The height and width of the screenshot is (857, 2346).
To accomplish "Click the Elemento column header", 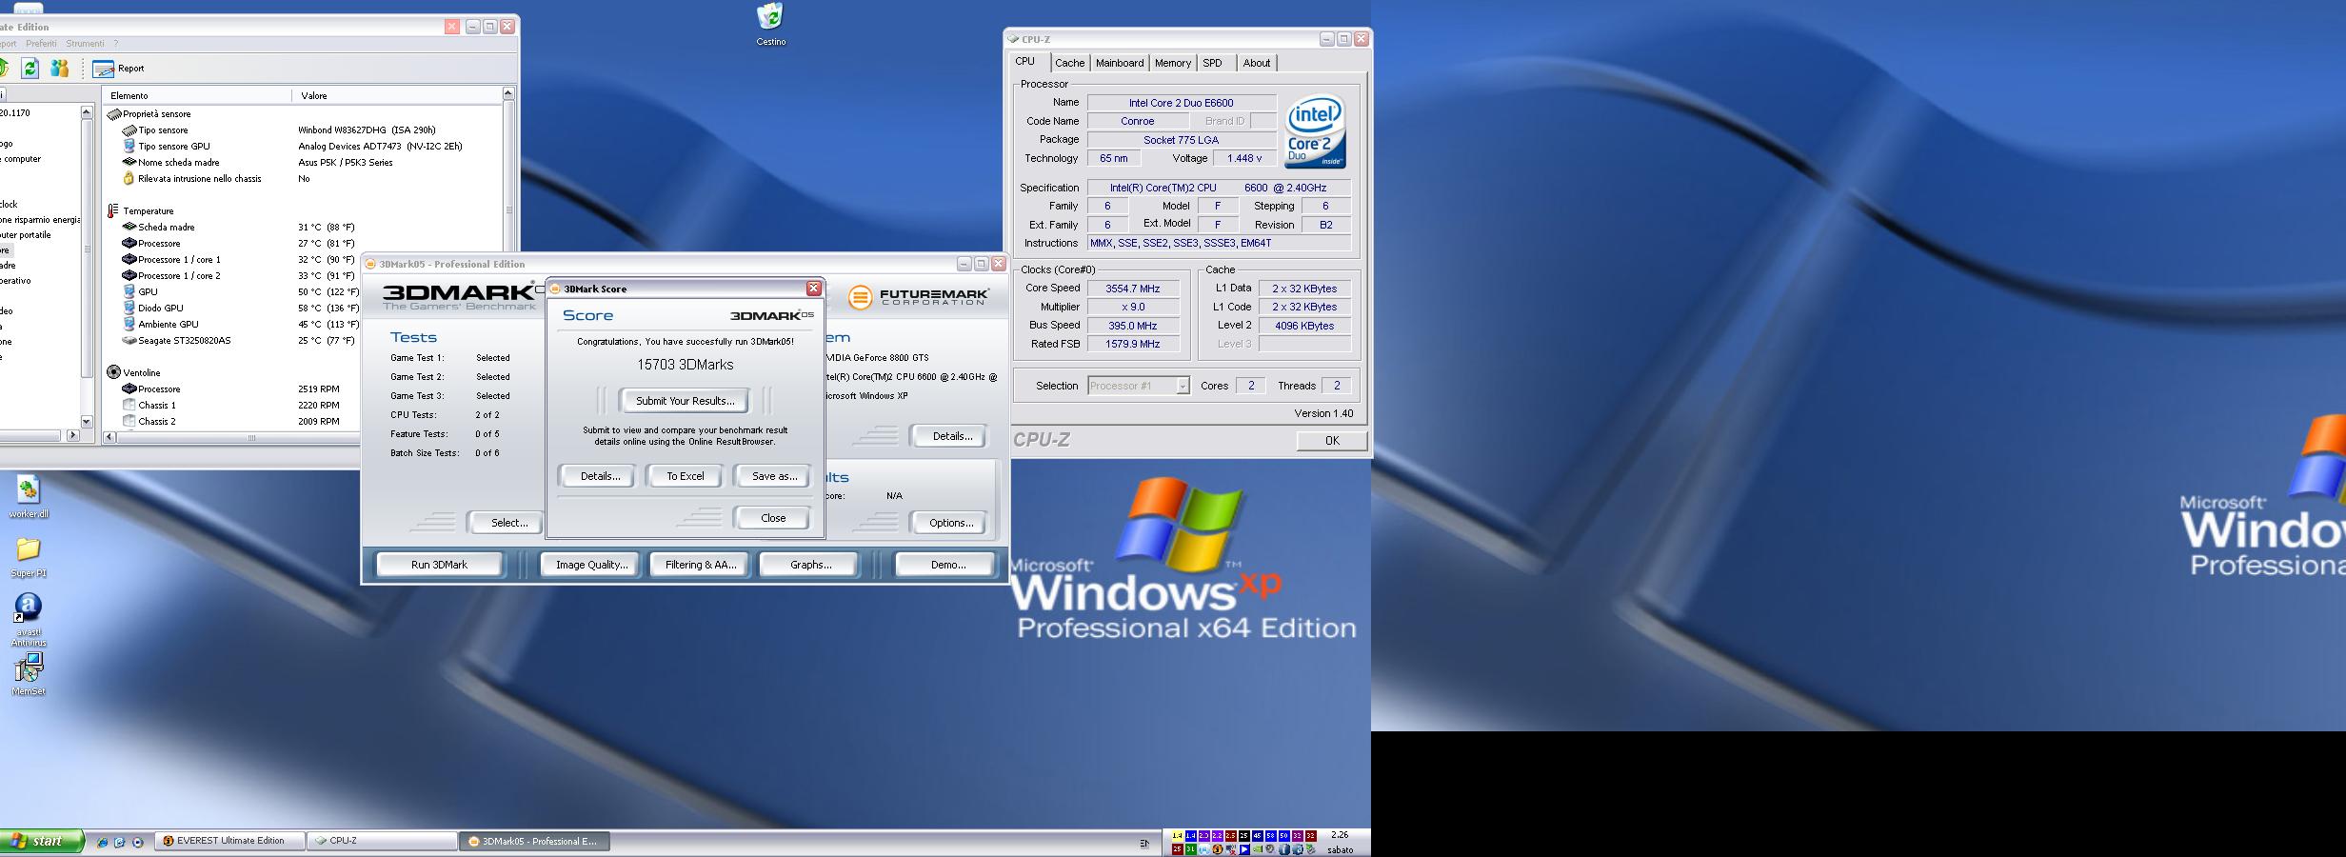I will click(197, 95).
